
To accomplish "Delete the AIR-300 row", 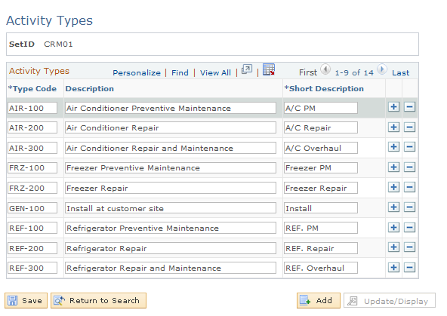I will [409, 147].
